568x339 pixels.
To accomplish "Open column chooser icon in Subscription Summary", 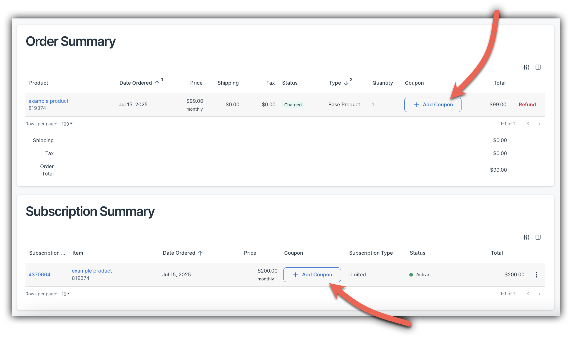I will [x=538, y=237].
